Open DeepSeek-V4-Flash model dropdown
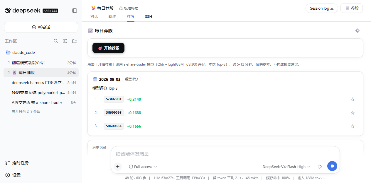Screen dimensions: 371x183 tap(286, 167)
